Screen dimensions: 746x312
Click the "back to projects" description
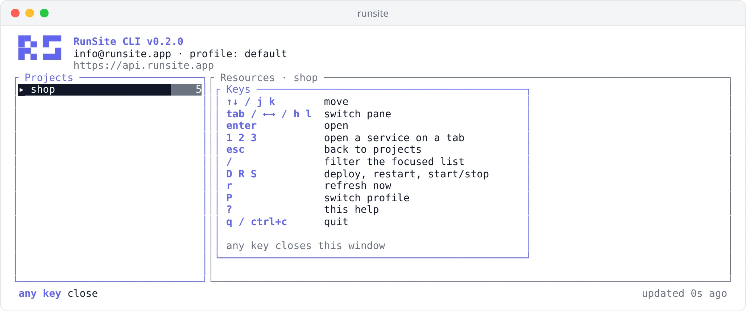click(373, 149)
